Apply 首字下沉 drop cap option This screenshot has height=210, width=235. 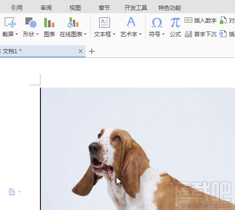coord(201,34)
